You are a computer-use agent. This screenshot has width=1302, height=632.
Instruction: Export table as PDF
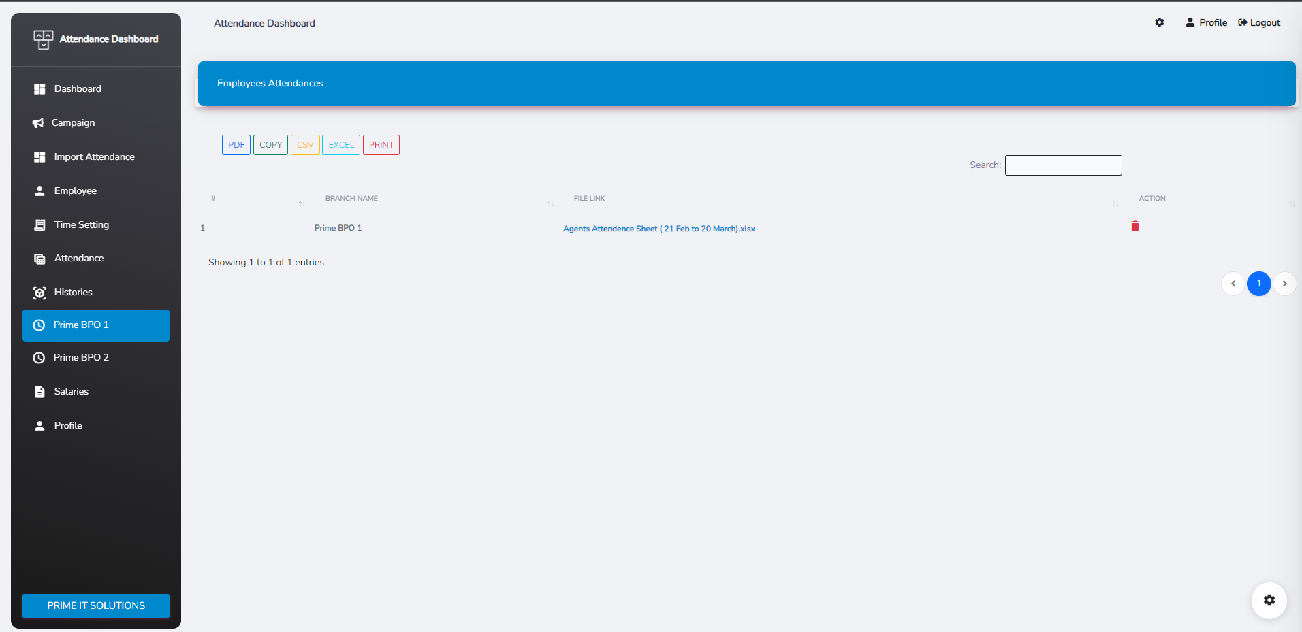coord(236,145)
